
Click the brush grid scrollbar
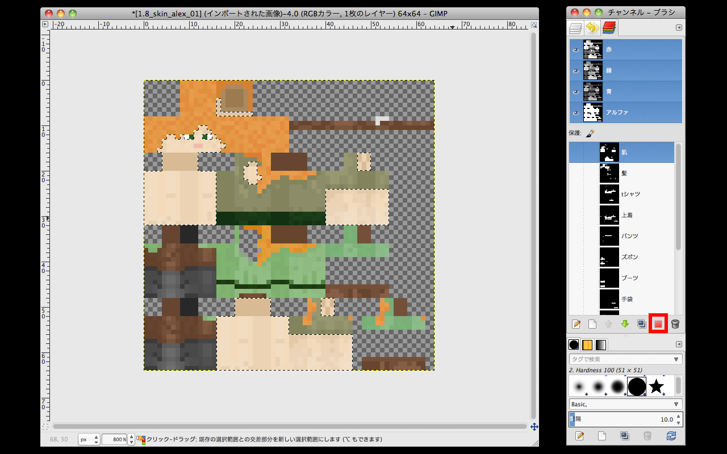point(678,386)
